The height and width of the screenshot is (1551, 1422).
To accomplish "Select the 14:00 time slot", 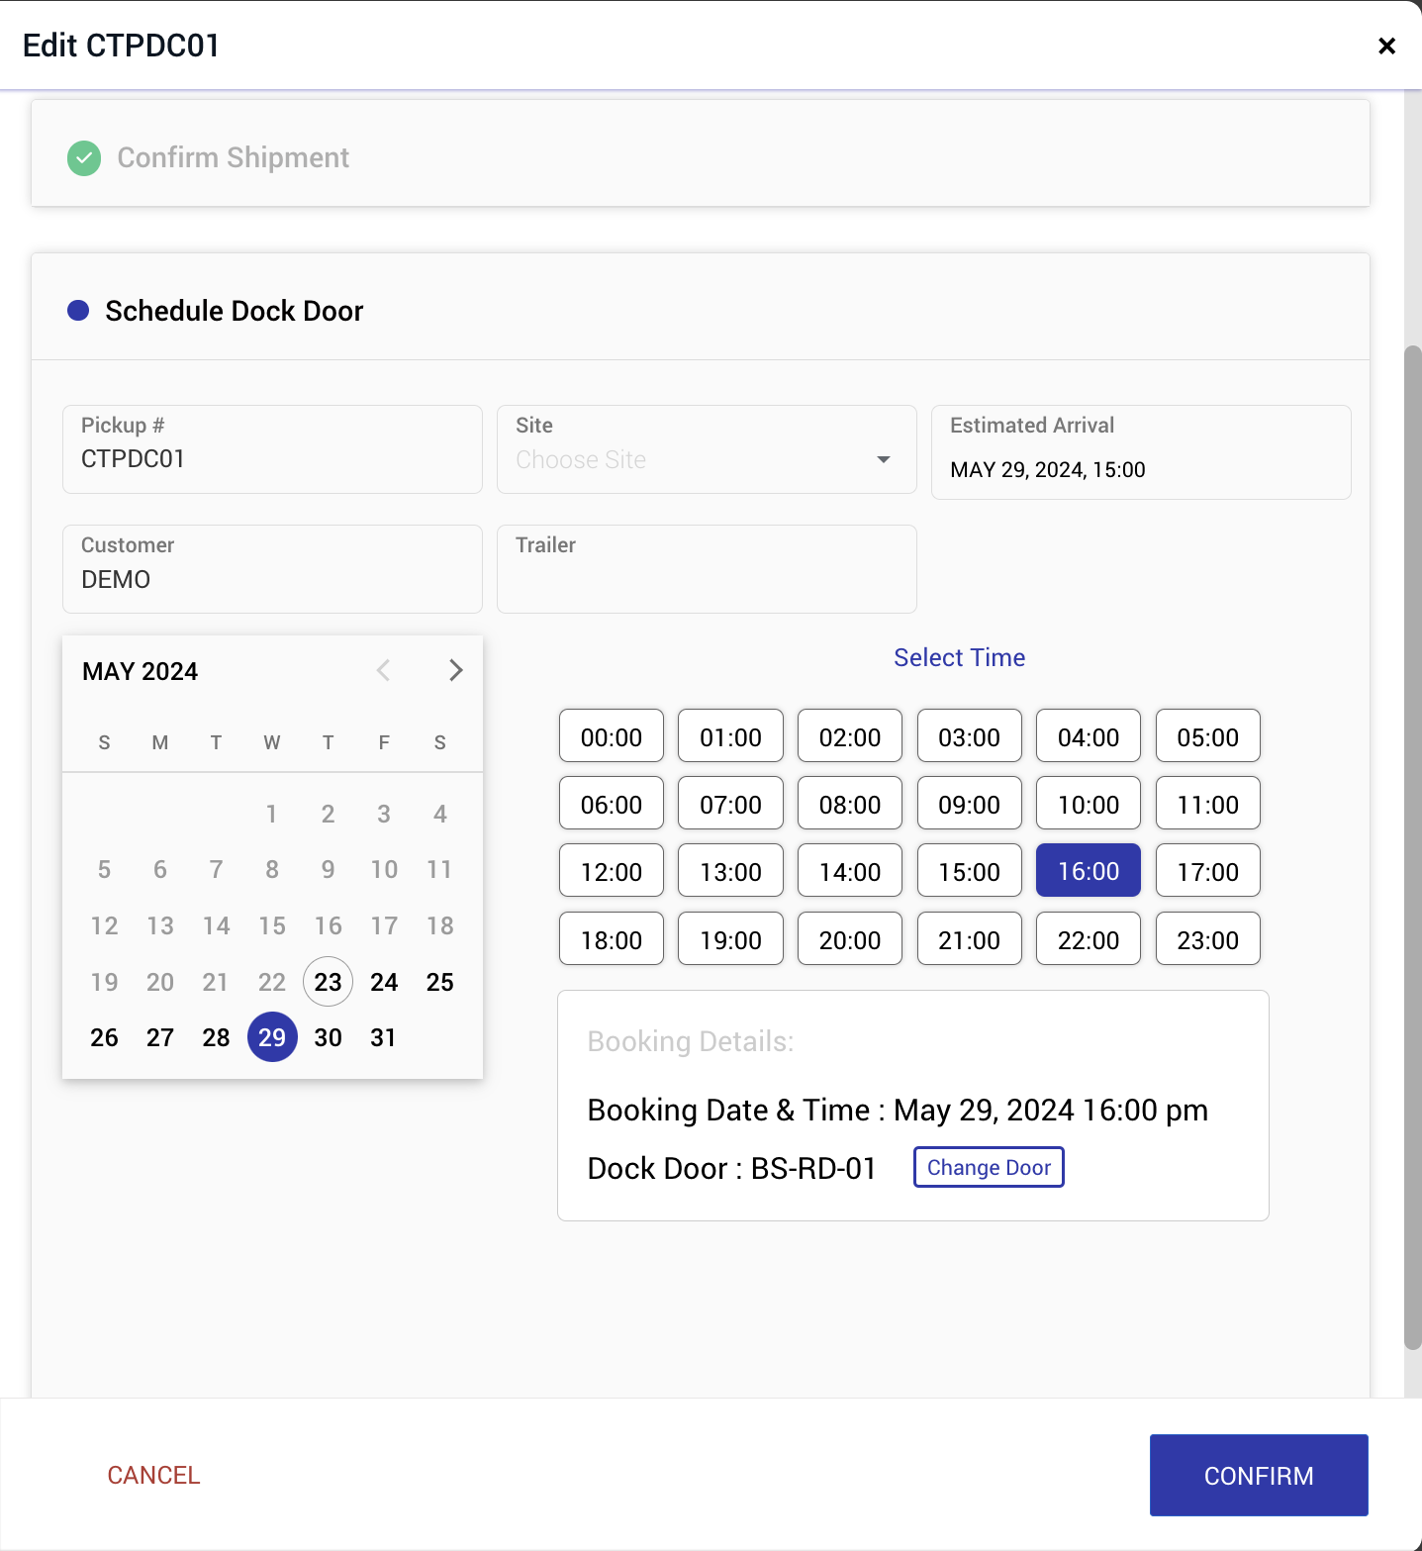I will point(850,870).
